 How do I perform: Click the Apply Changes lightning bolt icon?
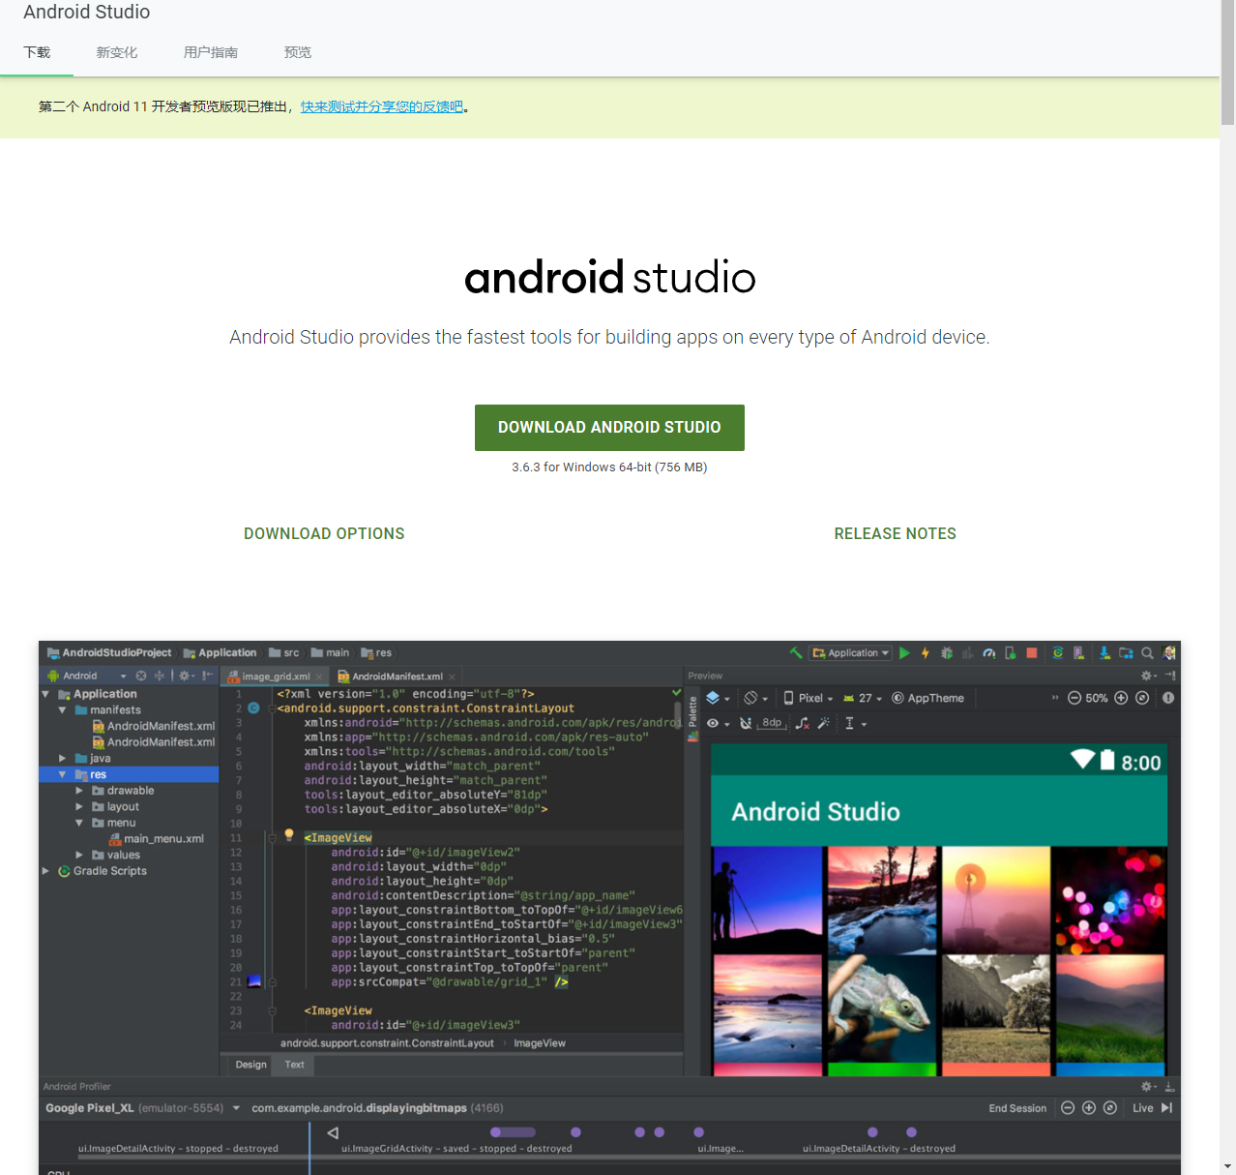[926, 653]
